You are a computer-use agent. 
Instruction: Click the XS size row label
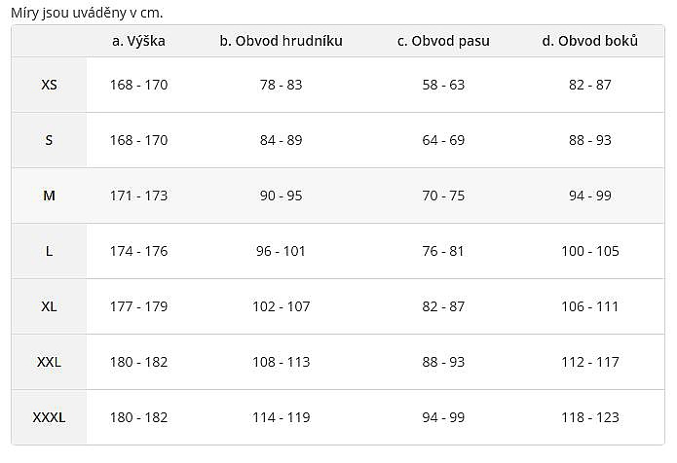pyautogui.click(x=49, y=85)
